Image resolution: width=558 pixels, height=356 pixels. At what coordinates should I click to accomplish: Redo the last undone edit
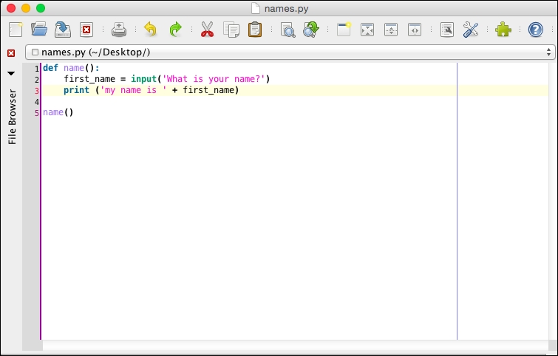(175, 29)
